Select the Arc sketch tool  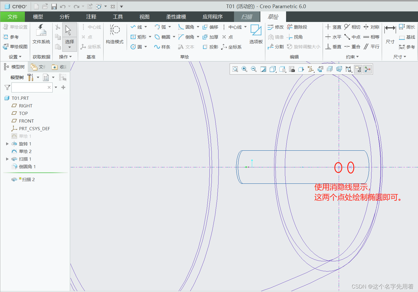click(x=160, y=27)
